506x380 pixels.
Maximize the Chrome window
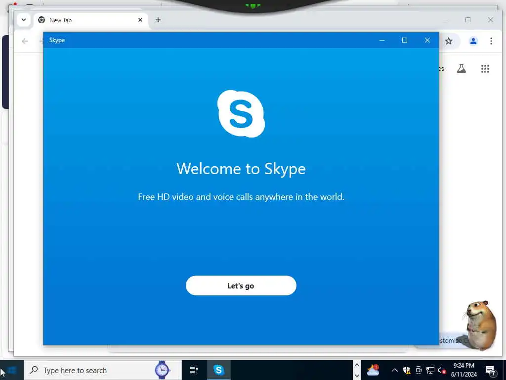point(468,20)
